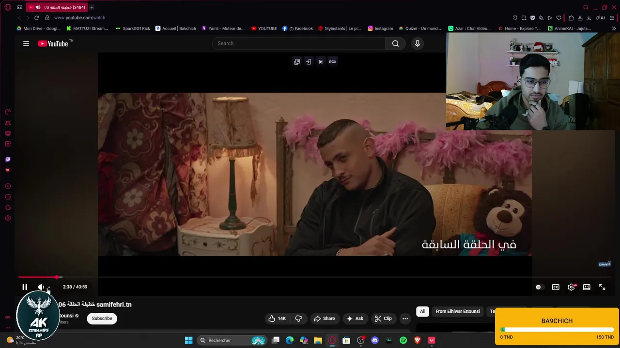Focus the YouTube Search field
The height and width of the screenshot is (348, 620).
(x=299, y=43)
